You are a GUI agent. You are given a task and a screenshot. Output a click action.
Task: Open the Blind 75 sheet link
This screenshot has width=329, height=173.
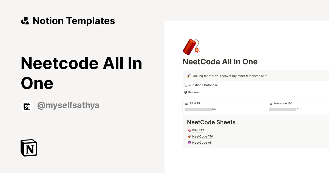click(198, 130)
